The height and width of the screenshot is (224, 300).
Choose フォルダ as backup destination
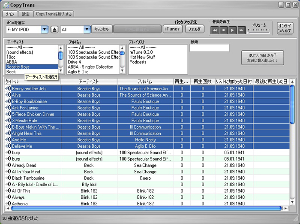[x=195, y=29]
